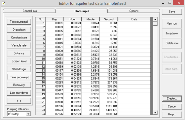Select Constant rate data
The image size is (185, 120).
(x=19, y=37)
